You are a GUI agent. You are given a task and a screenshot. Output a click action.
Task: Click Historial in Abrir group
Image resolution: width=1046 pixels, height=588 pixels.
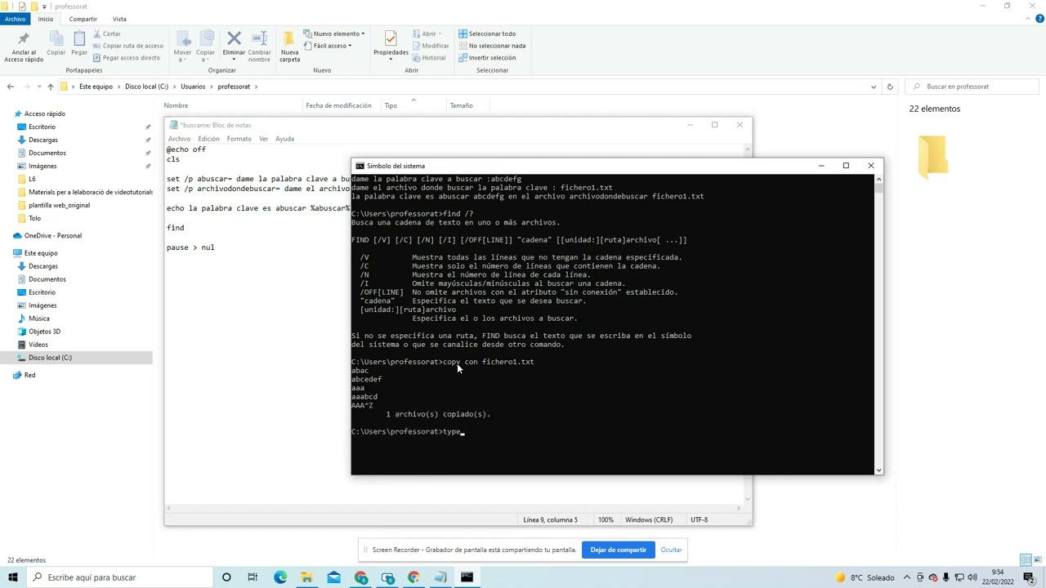pyautogui.click(x=429, y=58)
